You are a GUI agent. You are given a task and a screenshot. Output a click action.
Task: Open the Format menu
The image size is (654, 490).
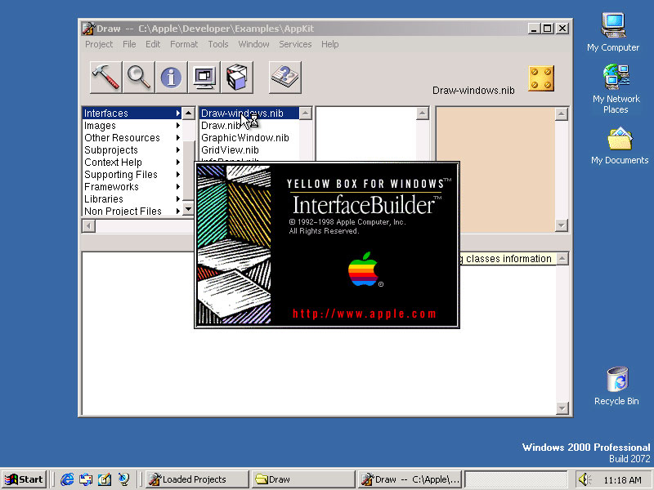[x=184, y=44]
